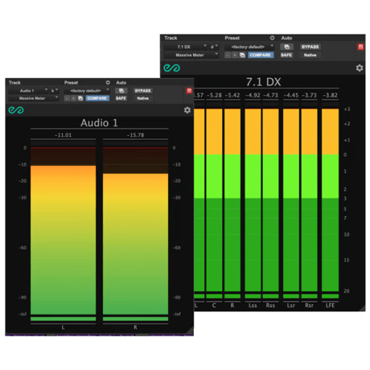Click the R channel label in Audio 1
This screenshot has width=370, height=370.
click(x=135, y=327)
